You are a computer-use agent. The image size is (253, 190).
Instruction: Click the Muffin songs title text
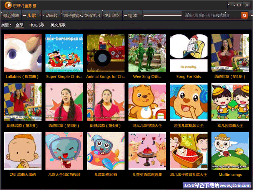pos(230,175)
